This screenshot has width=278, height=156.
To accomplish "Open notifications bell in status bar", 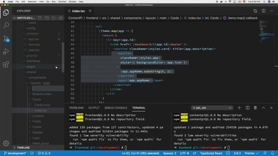I will pyautogui.click(x=272, y=153).
